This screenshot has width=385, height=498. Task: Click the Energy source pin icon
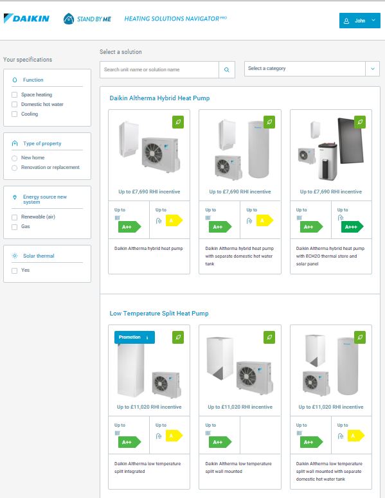point(15,197)
